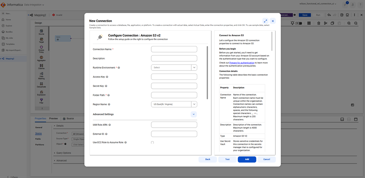Pick the Filter transformation icon
Viewport: 365px width, 178px height.
[x=42, y=100]
